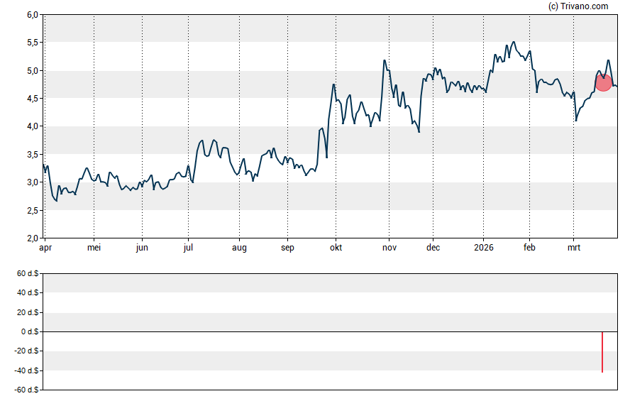Click the "feb" month label
This screenshot has width=630, height=401.
click(x=529, y=248)
